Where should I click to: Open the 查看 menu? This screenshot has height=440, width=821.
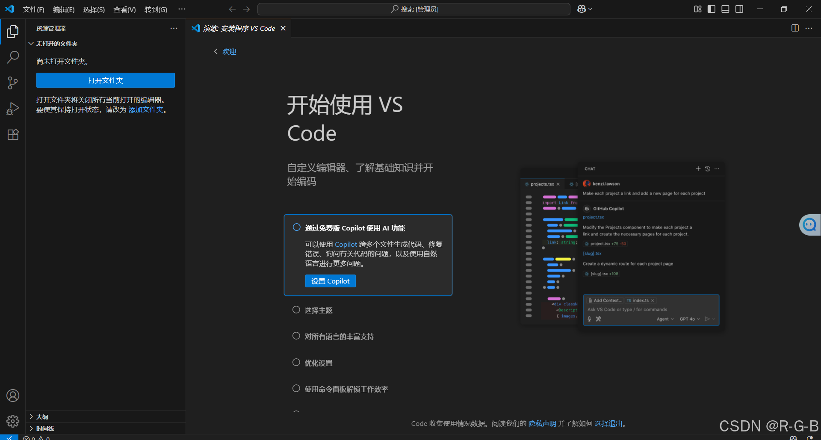pyautogui.click(x=124, y=9)
